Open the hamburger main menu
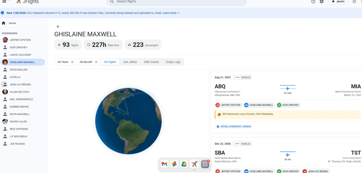This screenshot has width=362, height=173. 4,1
